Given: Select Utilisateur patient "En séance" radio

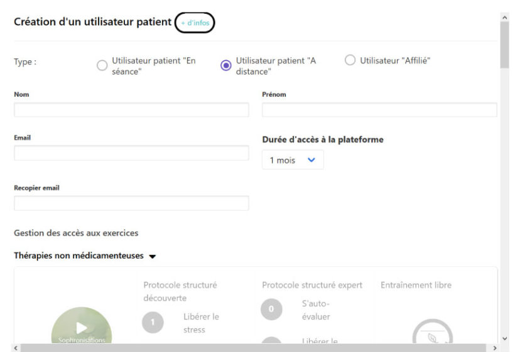Looking at the screenshot, I should tap(102, 65).
